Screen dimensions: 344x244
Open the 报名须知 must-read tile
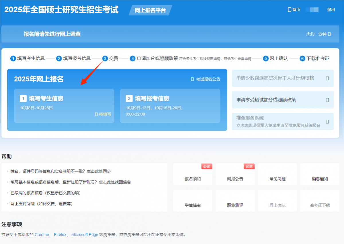coord(193,175)
